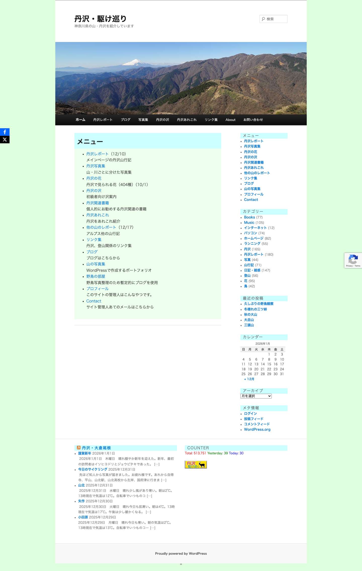The width and height of the screenshot is (362, 571).
Task: Open リンク集 in the navigation bar
Action: click(211, 120)
